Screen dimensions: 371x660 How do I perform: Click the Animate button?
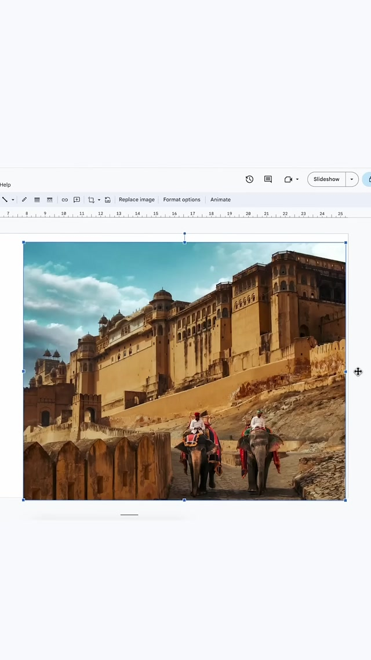(x=220, y=200)
